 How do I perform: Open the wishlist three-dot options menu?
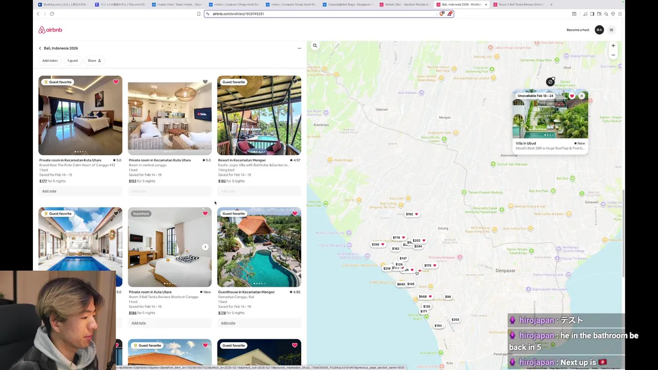[299, 48]
